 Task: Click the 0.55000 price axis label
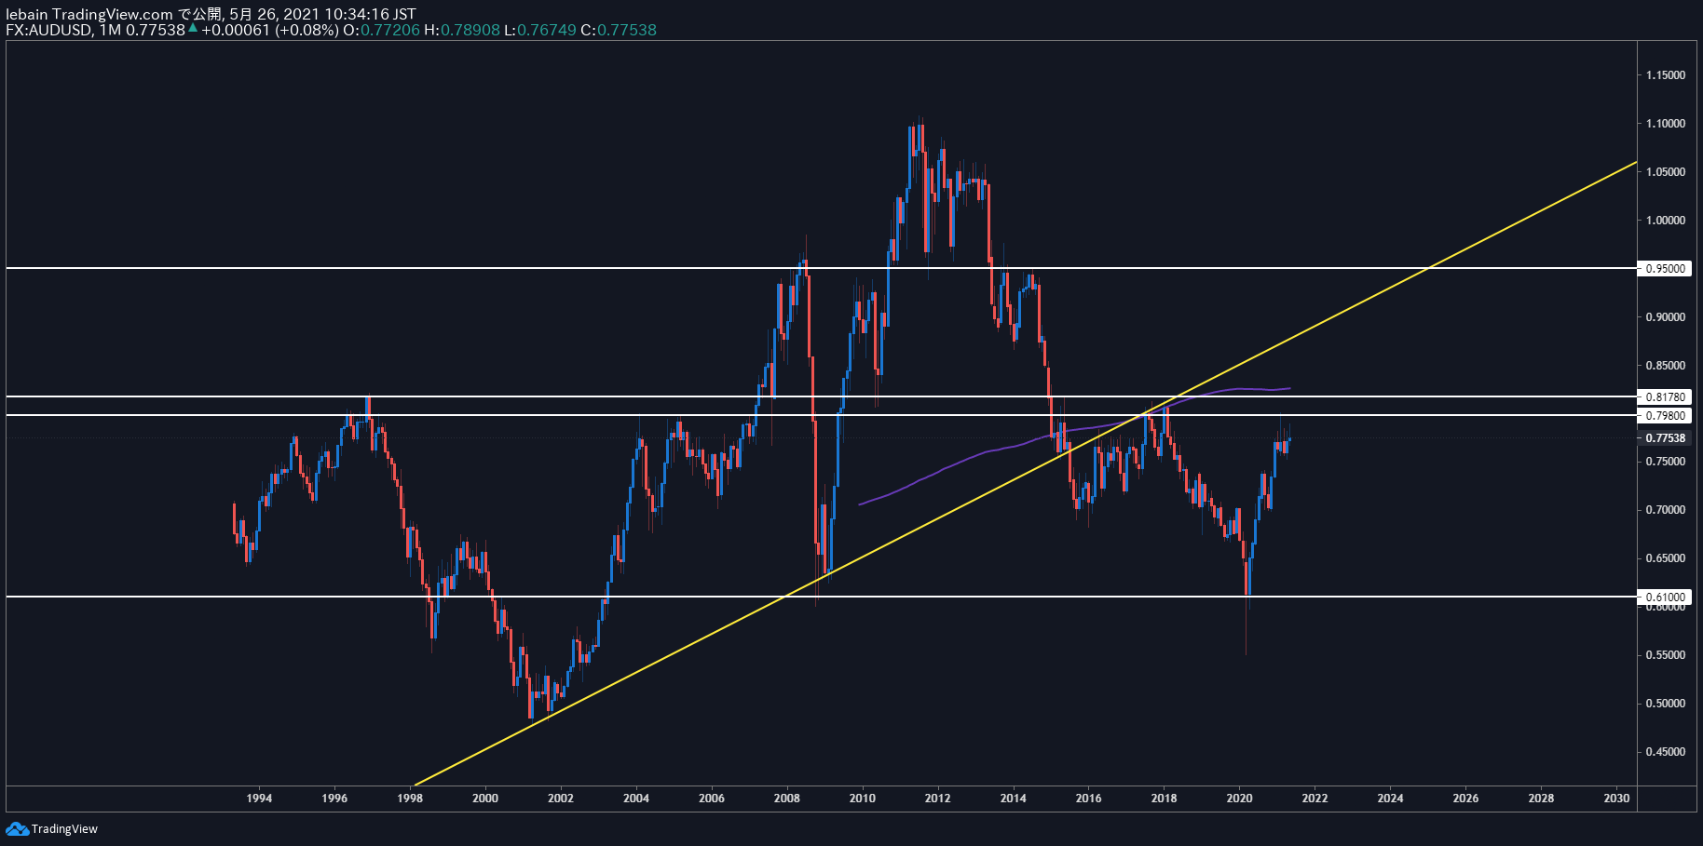(x=1665, y=655)
